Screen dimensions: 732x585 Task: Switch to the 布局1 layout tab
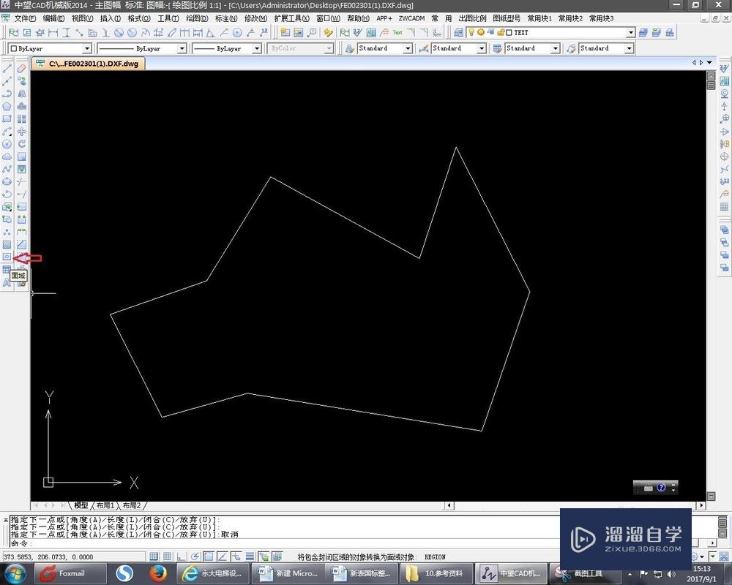pos(104,505)
